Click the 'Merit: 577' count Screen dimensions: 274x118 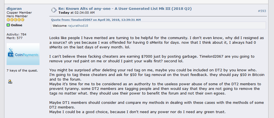click(x=15, y=38)
